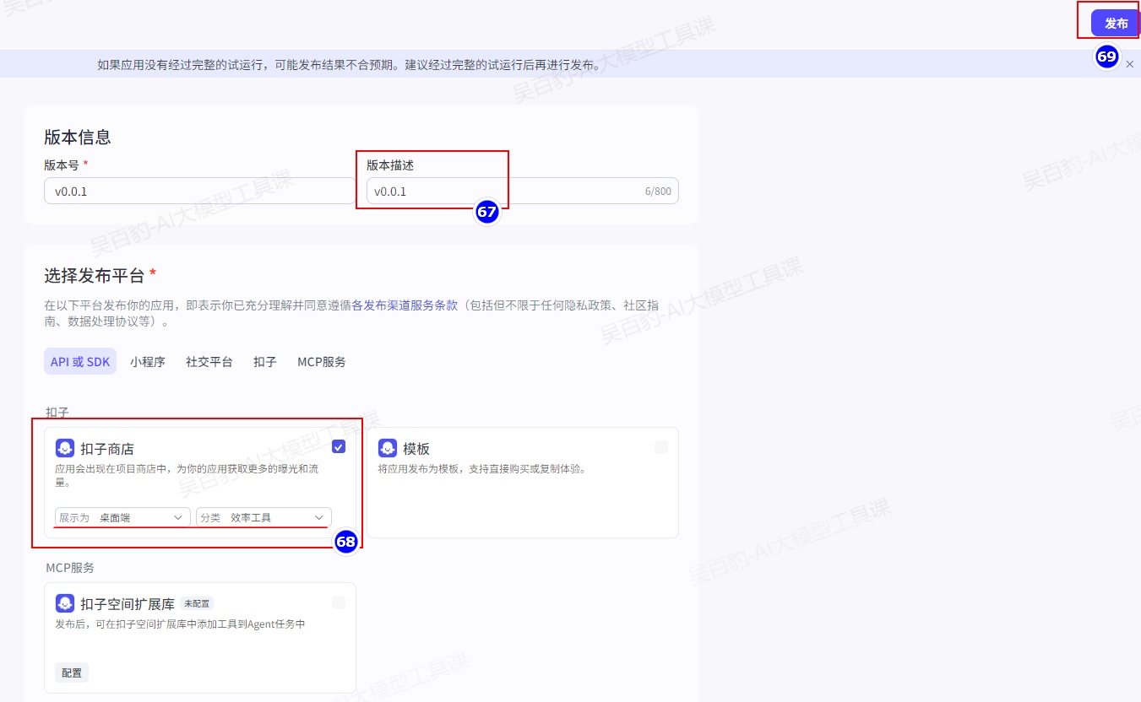This screenshot has height=702, width=1141.
Task: Open the 社交平台 tab
Action: (x=209, y=362)
